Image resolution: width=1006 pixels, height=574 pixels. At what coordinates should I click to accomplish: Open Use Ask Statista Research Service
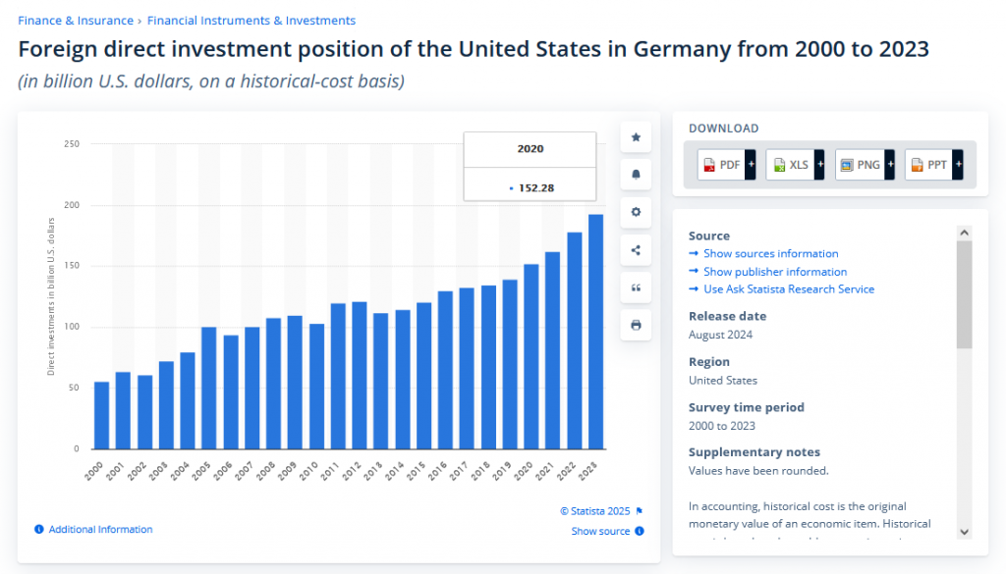coord(788,289)
